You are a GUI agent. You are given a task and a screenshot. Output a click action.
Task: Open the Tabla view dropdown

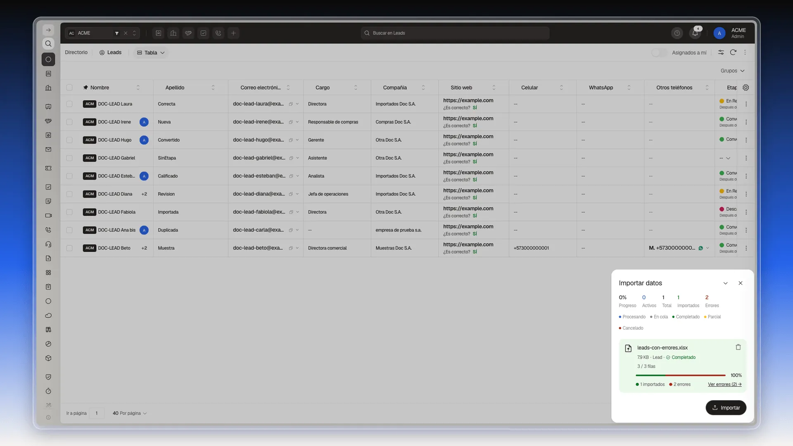[x=151, y=52]
